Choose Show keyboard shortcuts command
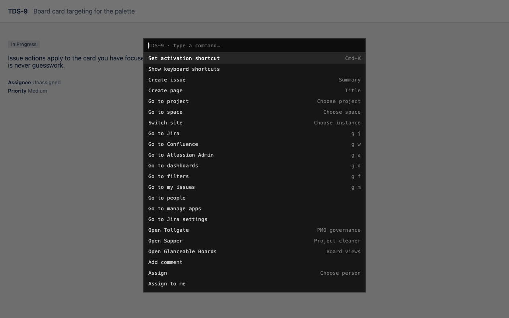 (254, 69)
